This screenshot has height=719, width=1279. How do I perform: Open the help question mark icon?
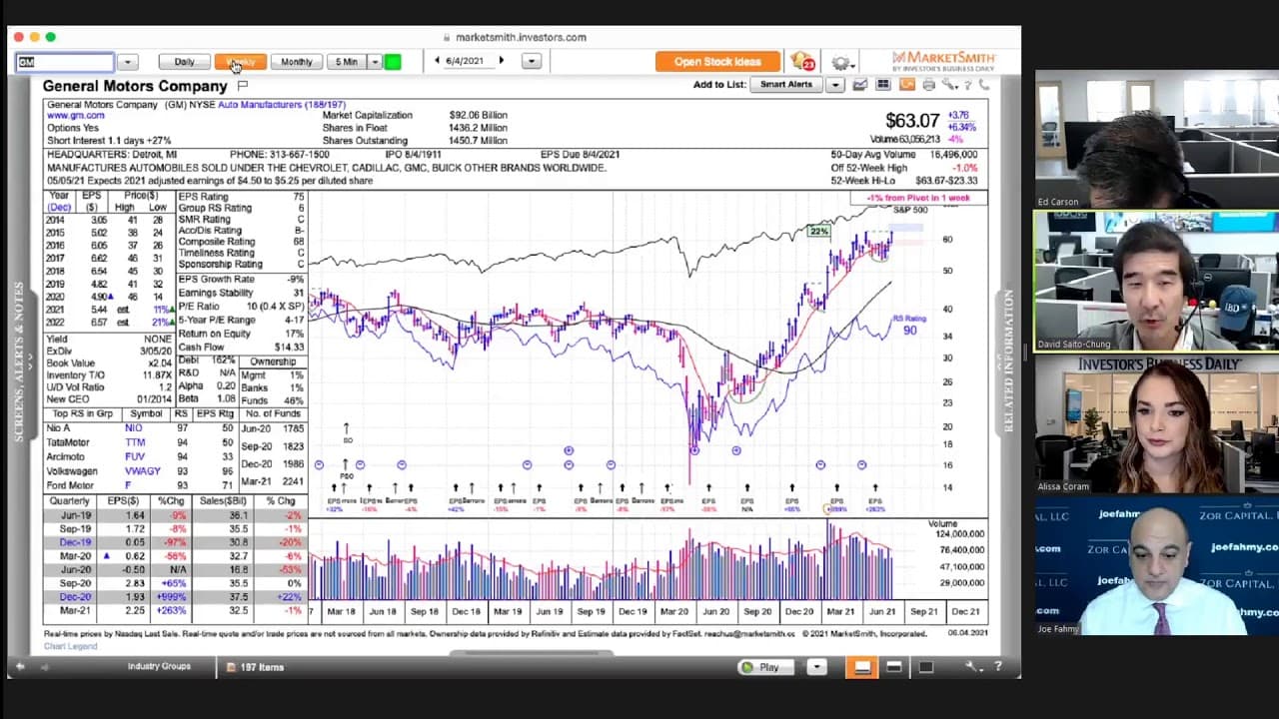[x=967, y=85]
